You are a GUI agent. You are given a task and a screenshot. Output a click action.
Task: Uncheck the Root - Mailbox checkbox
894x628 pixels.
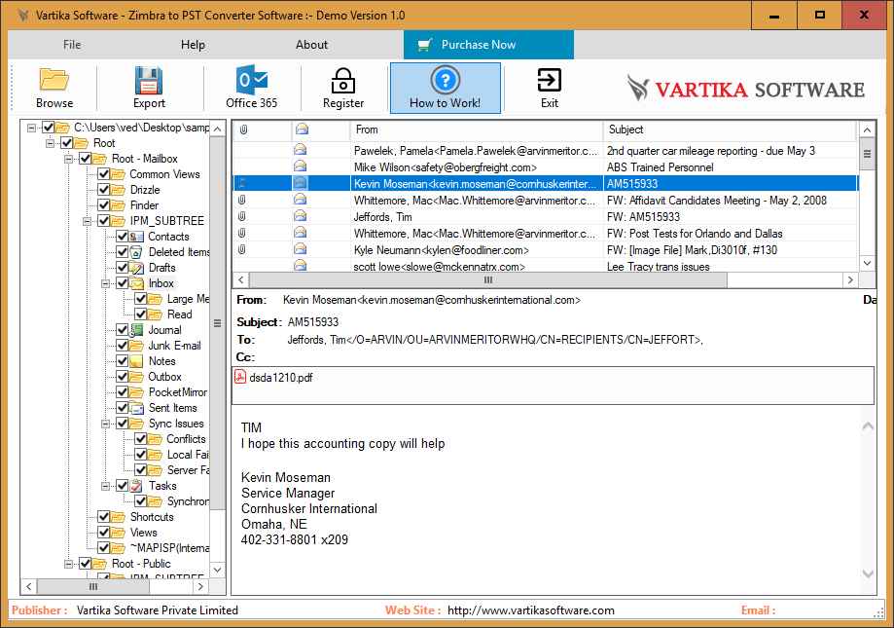tap(86, 158)
